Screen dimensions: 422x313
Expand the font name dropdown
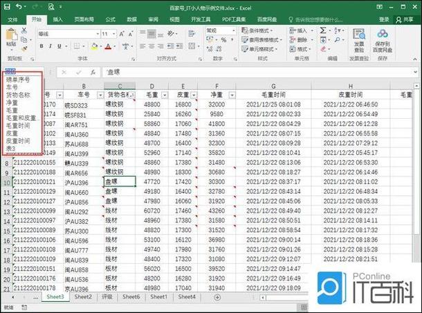(98, 34)
